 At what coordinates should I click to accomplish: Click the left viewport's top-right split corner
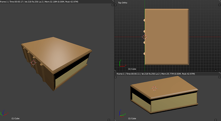(113, 1)
